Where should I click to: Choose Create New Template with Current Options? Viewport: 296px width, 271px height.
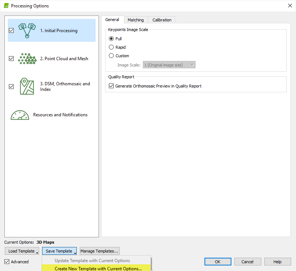98,268
